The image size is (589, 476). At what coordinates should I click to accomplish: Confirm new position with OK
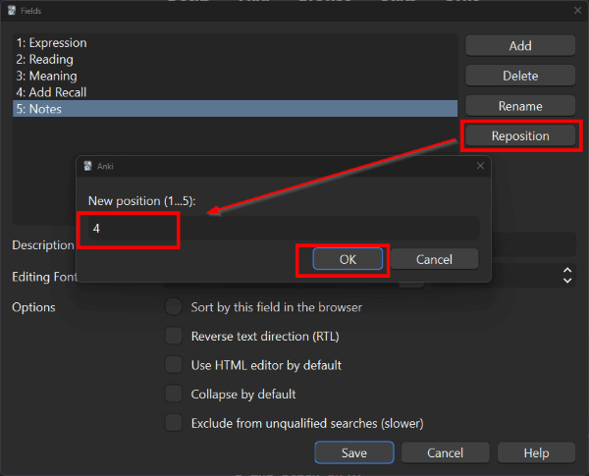pyautogui.click(x=348, y=259)
